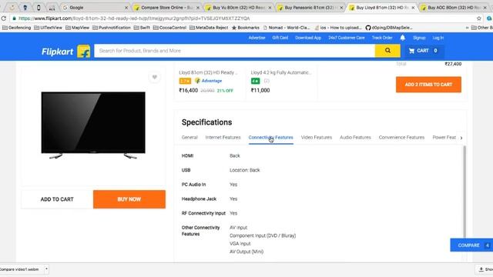Screen dimensions: 493x277
Task: Click the specifications panel scrollbar
Action: [x=464, y=192]
